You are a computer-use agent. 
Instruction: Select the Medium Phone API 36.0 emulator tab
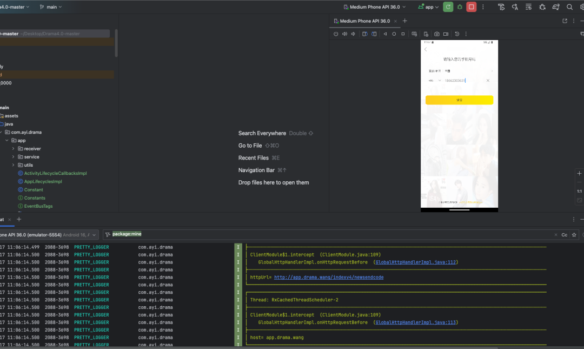pos(364,21)
